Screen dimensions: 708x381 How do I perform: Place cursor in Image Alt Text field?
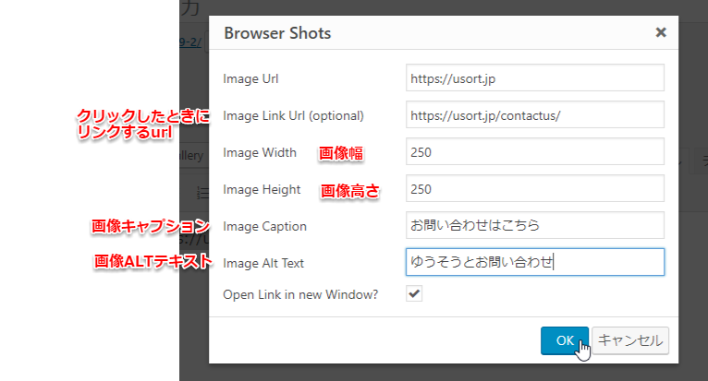tap(534, 262)
